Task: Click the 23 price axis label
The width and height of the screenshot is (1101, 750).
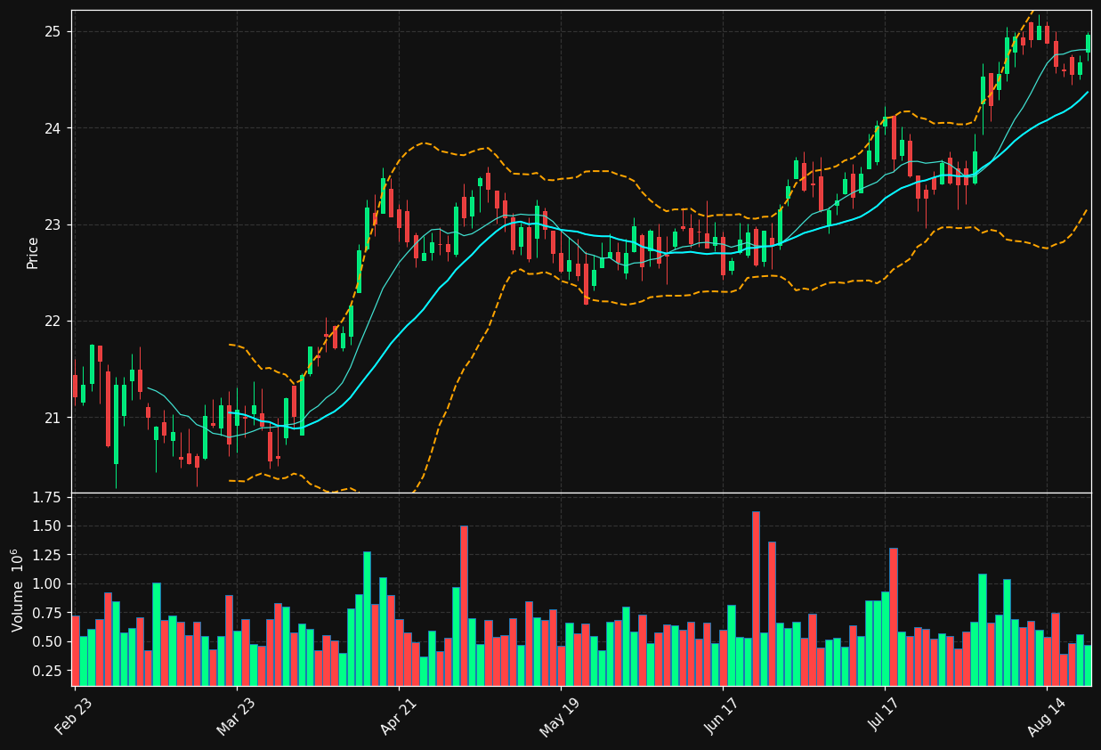Action: click(x=52, y=224)
